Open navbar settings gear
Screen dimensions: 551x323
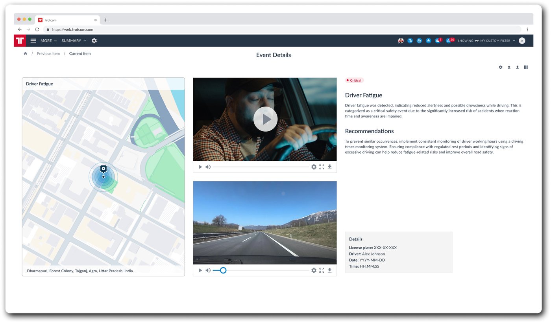tap(94, 41)
